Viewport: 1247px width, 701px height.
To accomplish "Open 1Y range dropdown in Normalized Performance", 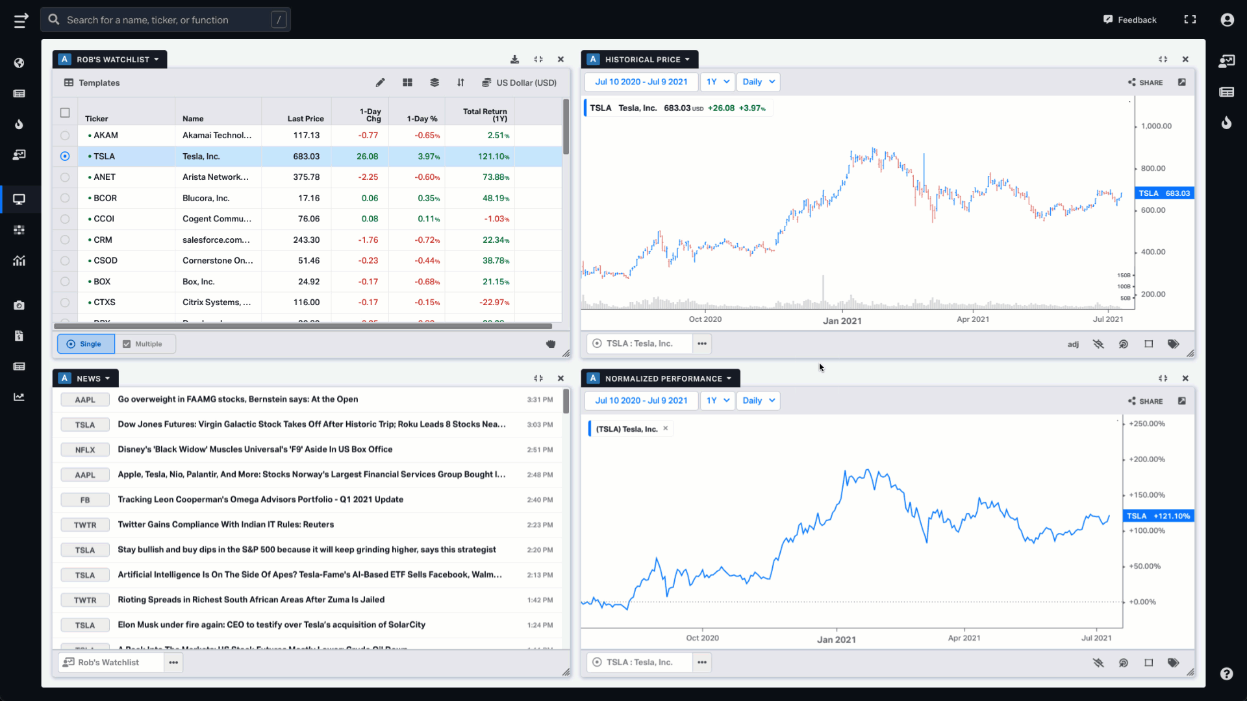I will point(718,400).
